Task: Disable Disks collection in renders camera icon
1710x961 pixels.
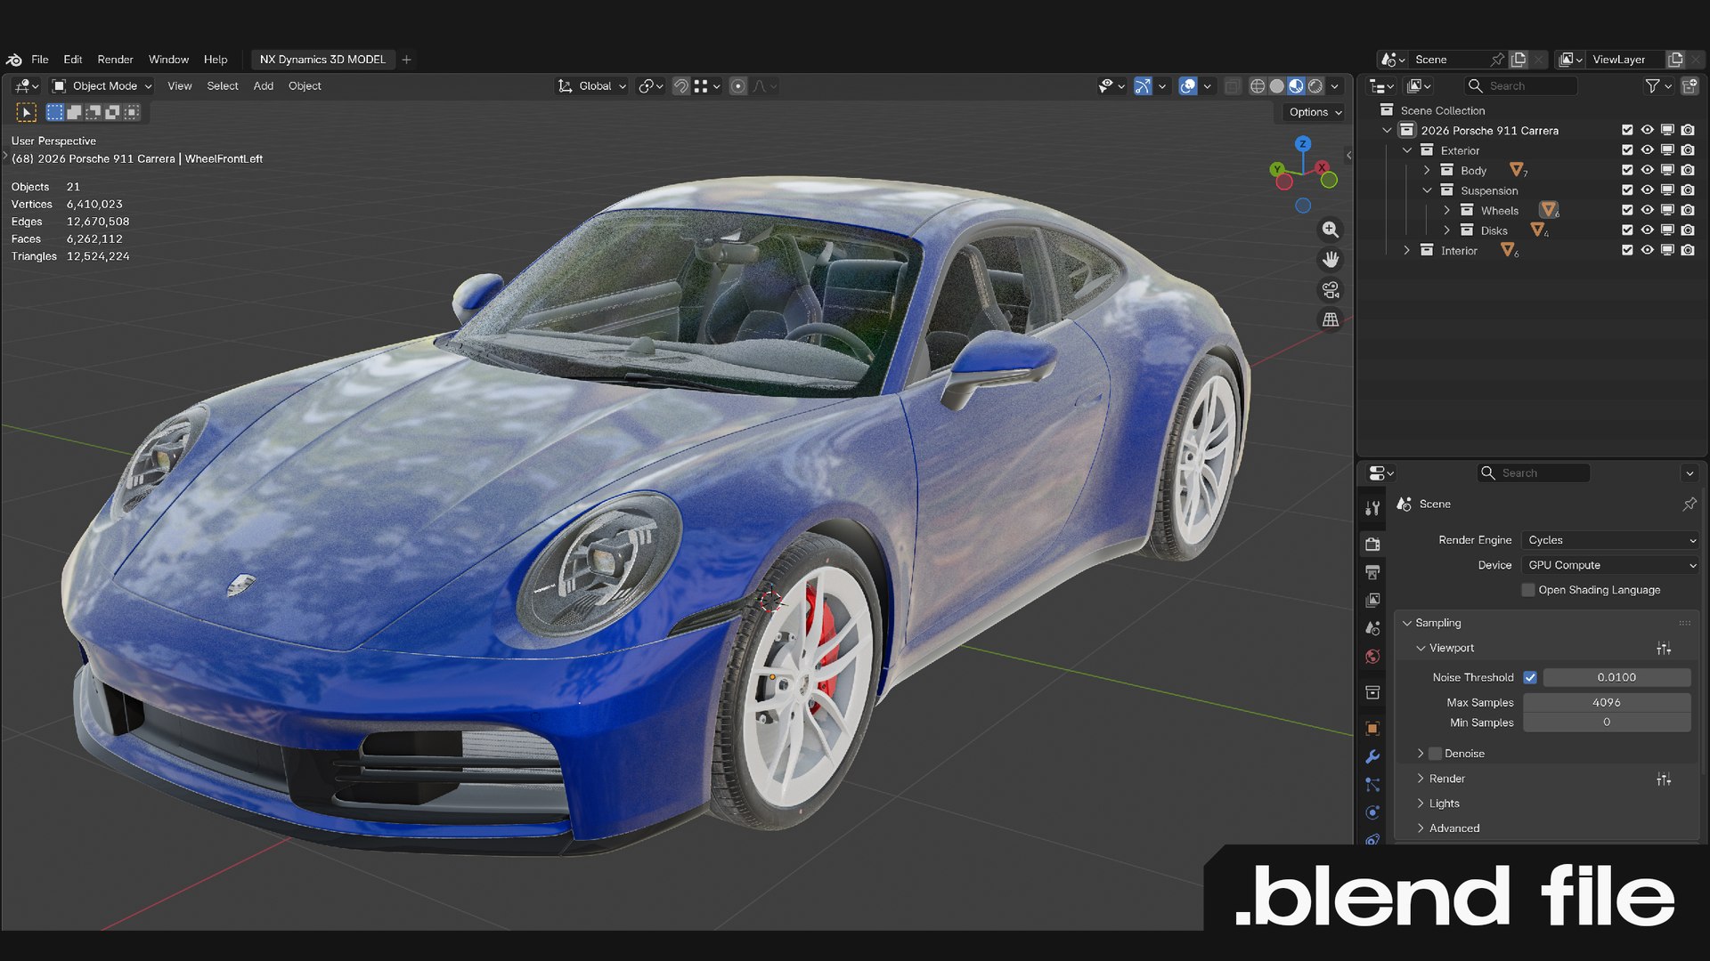Action: (1688, 230)
